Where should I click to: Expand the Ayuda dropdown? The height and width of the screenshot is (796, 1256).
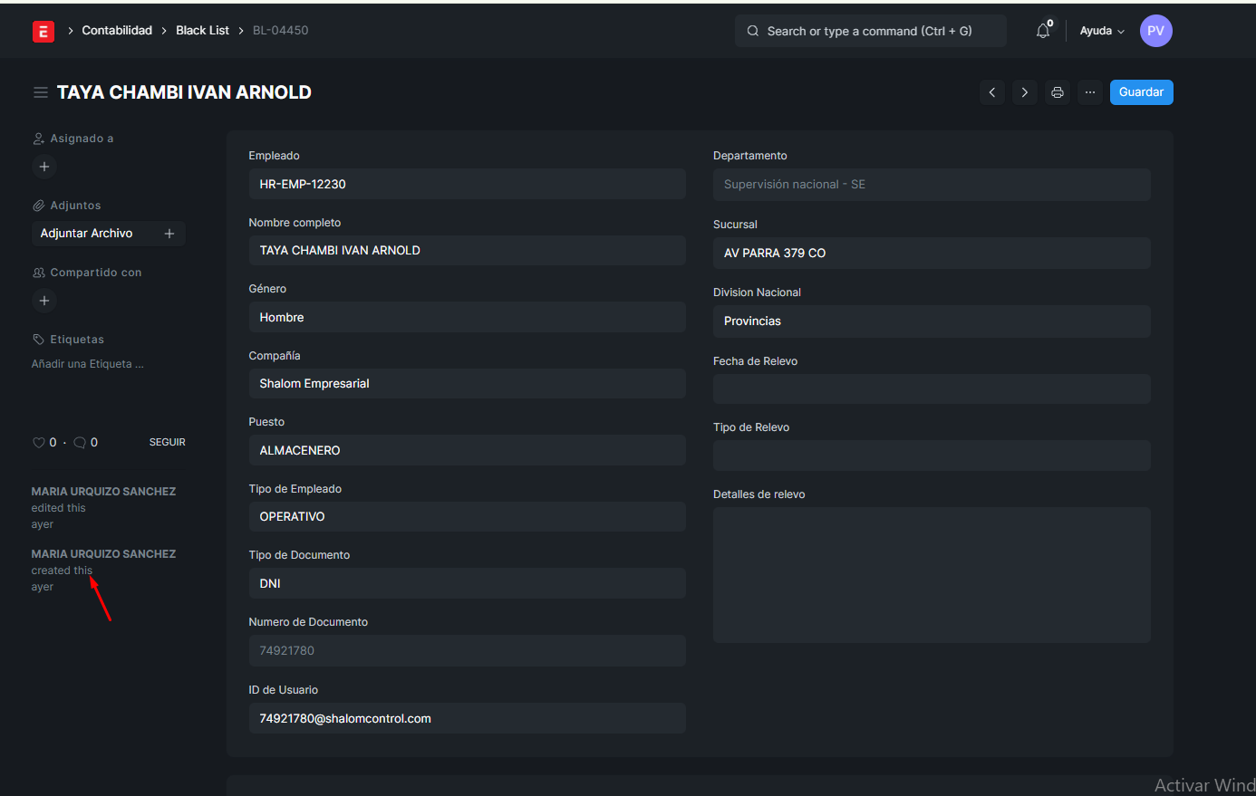pyautogui.click(x=1101, y=31)
